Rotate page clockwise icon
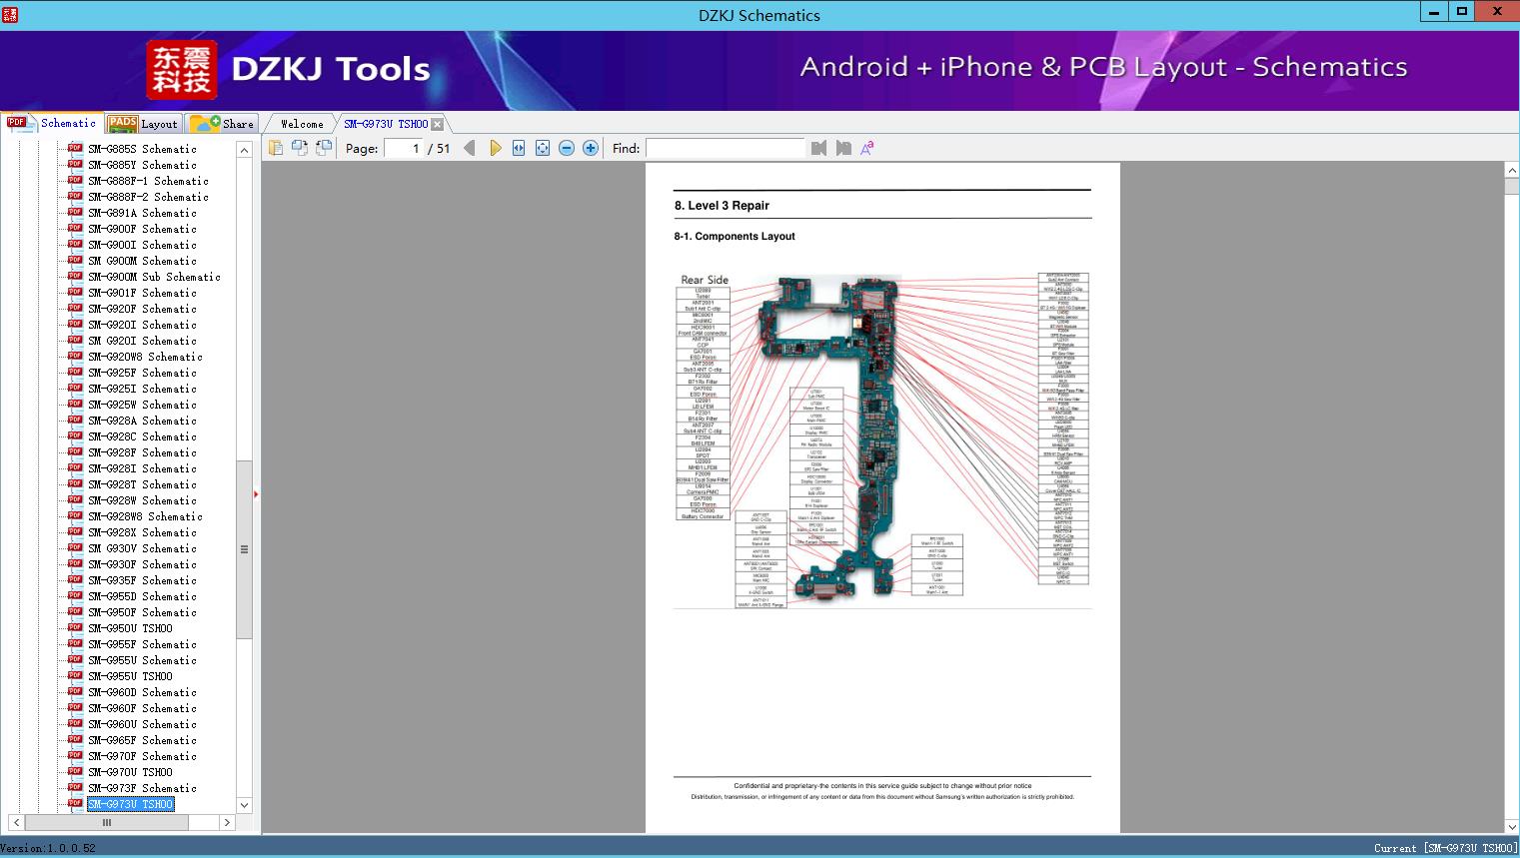 coord(324,148)
